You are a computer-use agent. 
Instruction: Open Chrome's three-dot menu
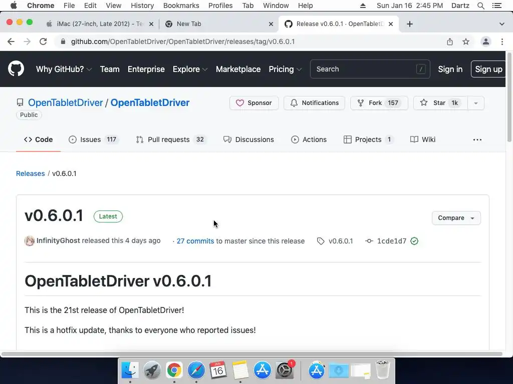502,41
